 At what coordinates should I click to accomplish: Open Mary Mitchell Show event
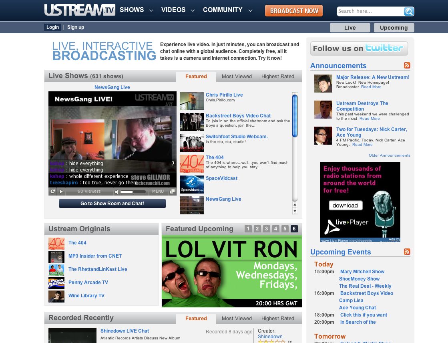[362, 272]
